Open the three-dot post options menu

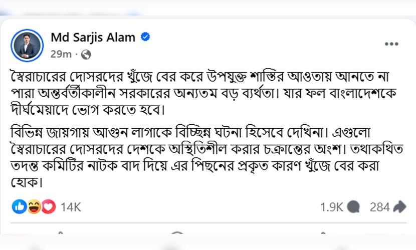391,44
